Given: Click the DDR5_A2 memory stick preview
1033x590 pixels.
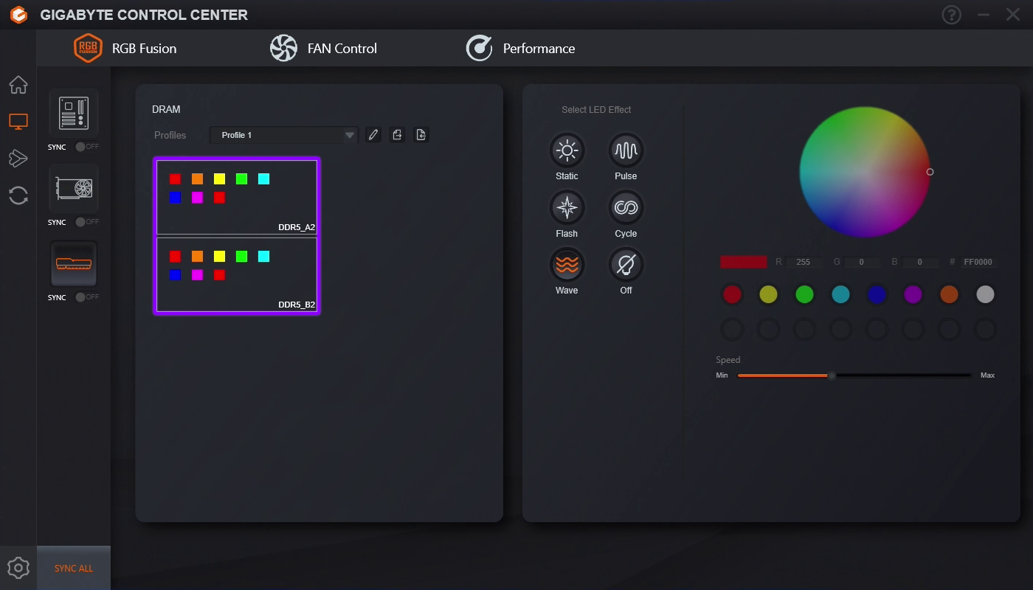Looking at the screenshot, I should pos(236,196).
